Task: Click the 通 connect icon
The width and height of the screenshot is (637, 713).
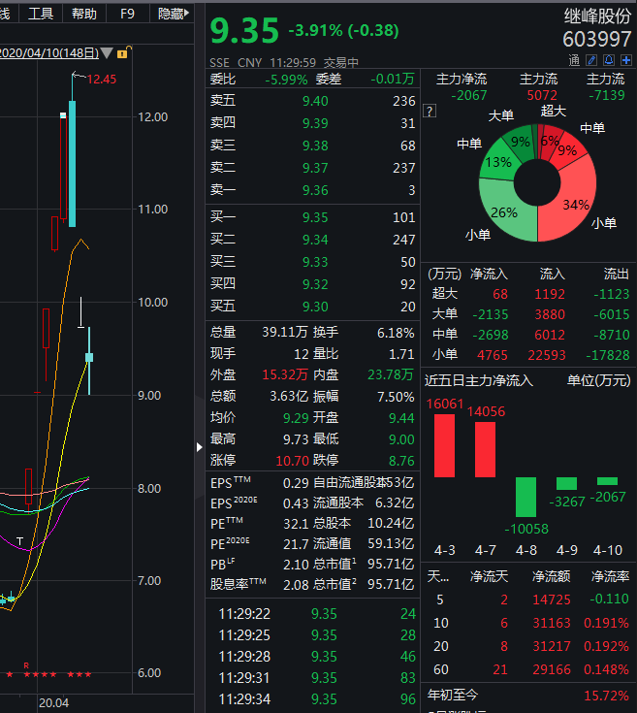Action: click(x=574, y=60)
